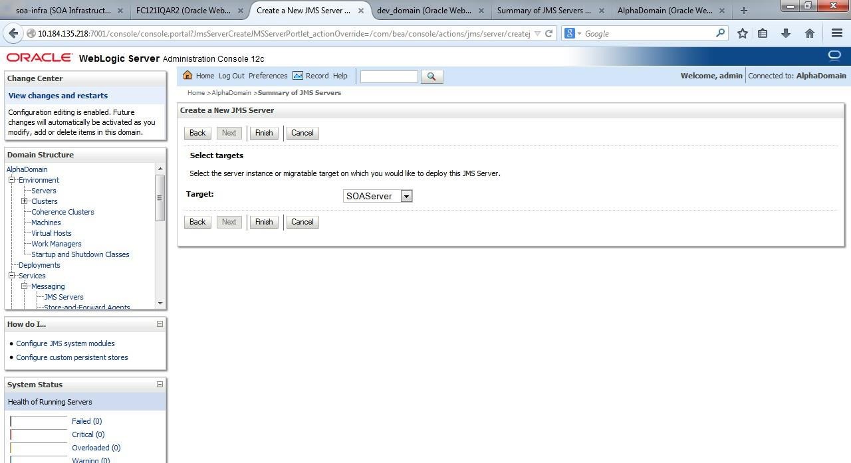Click browser back arrow

13,33
